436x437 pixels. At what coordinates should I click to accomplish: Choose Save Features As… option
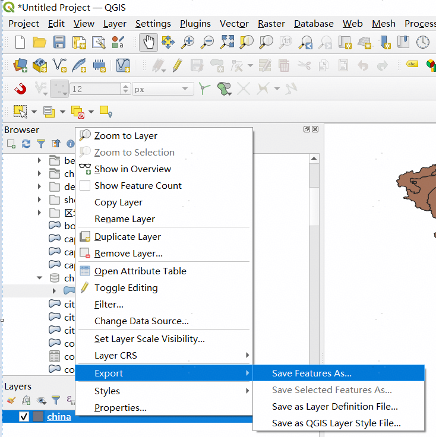pyautogui.click(x=312, y=373)
